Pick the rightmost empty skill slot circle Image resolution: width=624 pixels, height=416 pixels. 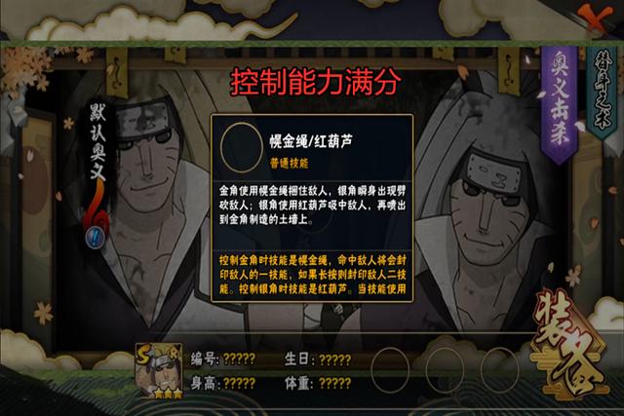click(x=499, y=370)
